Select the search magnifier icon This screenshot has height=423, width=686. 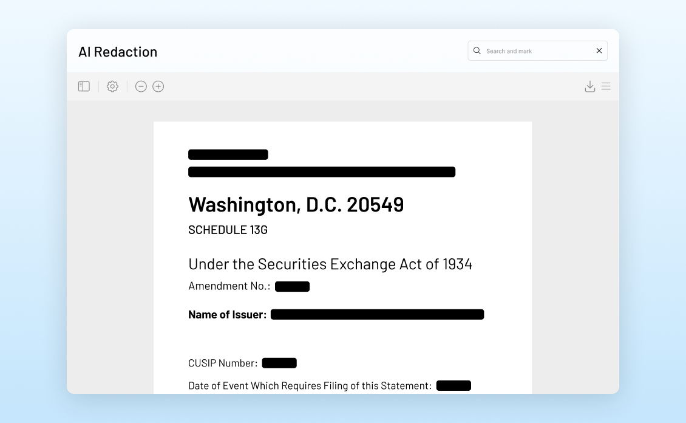(477, 50)
